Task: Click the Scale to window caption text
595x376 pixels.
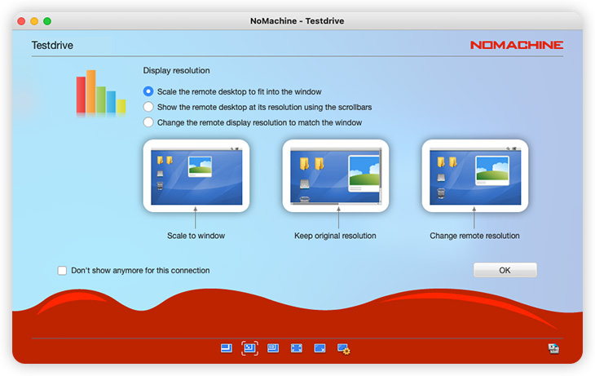Action: click(196, 236)
